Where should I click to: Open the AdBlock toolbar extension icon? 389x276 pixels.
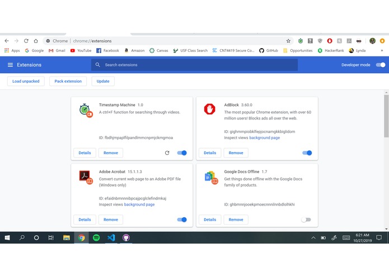[330, 41]
